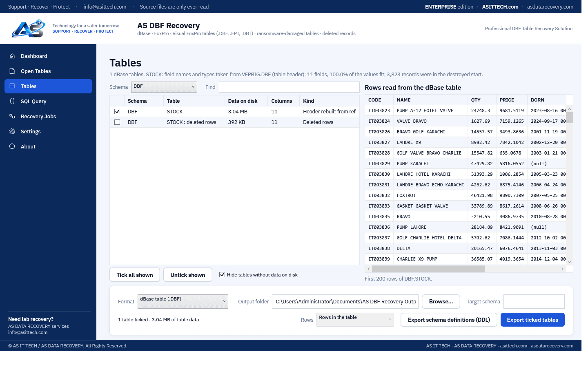
Task: Open the Rows in the table dropdown
Action: click(x=355, y=320)
